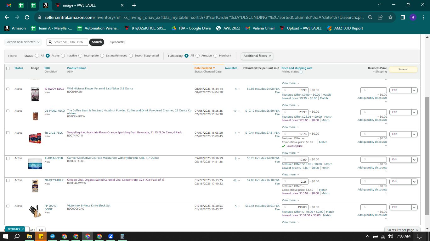Select the All status radio button
This screenshot has width=430, height=241.
pyautogui.click(x=37, y=56)
